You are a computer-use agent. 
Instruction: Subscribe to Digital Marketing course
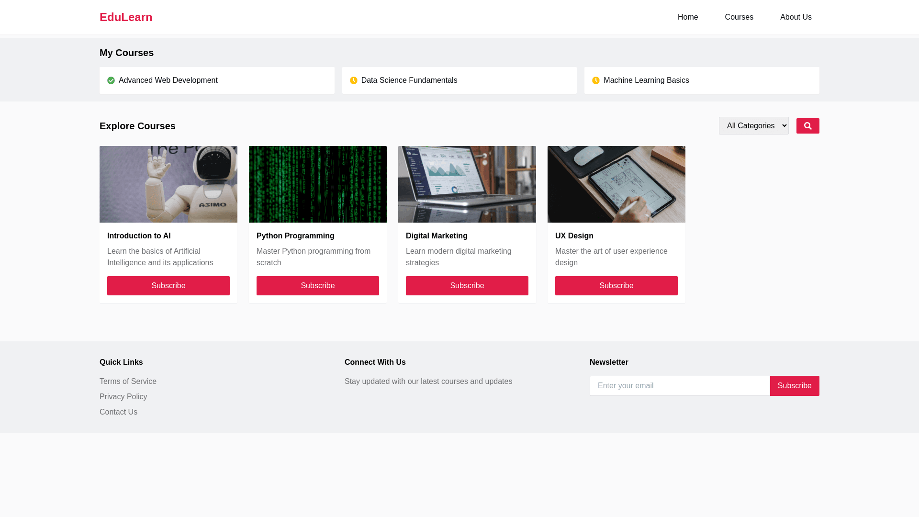(467, 286)
